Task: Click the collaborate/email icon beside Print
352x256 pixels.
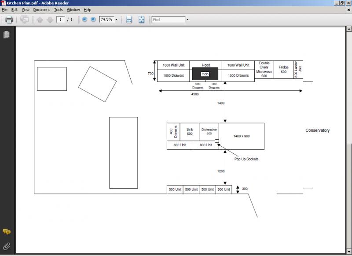Action: [25, 19]
